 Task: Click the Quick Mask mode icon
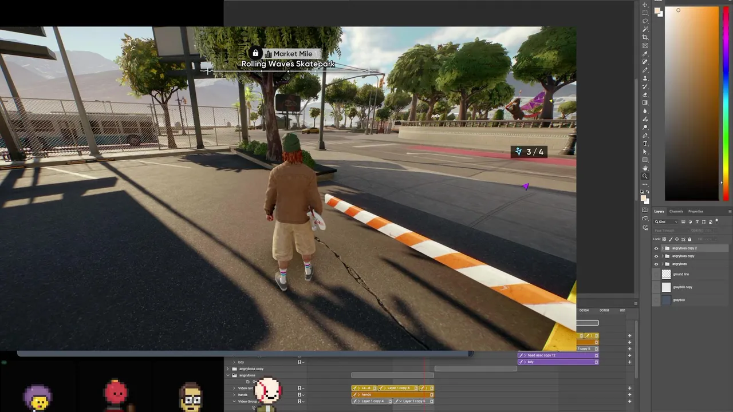tap(645, 209)
